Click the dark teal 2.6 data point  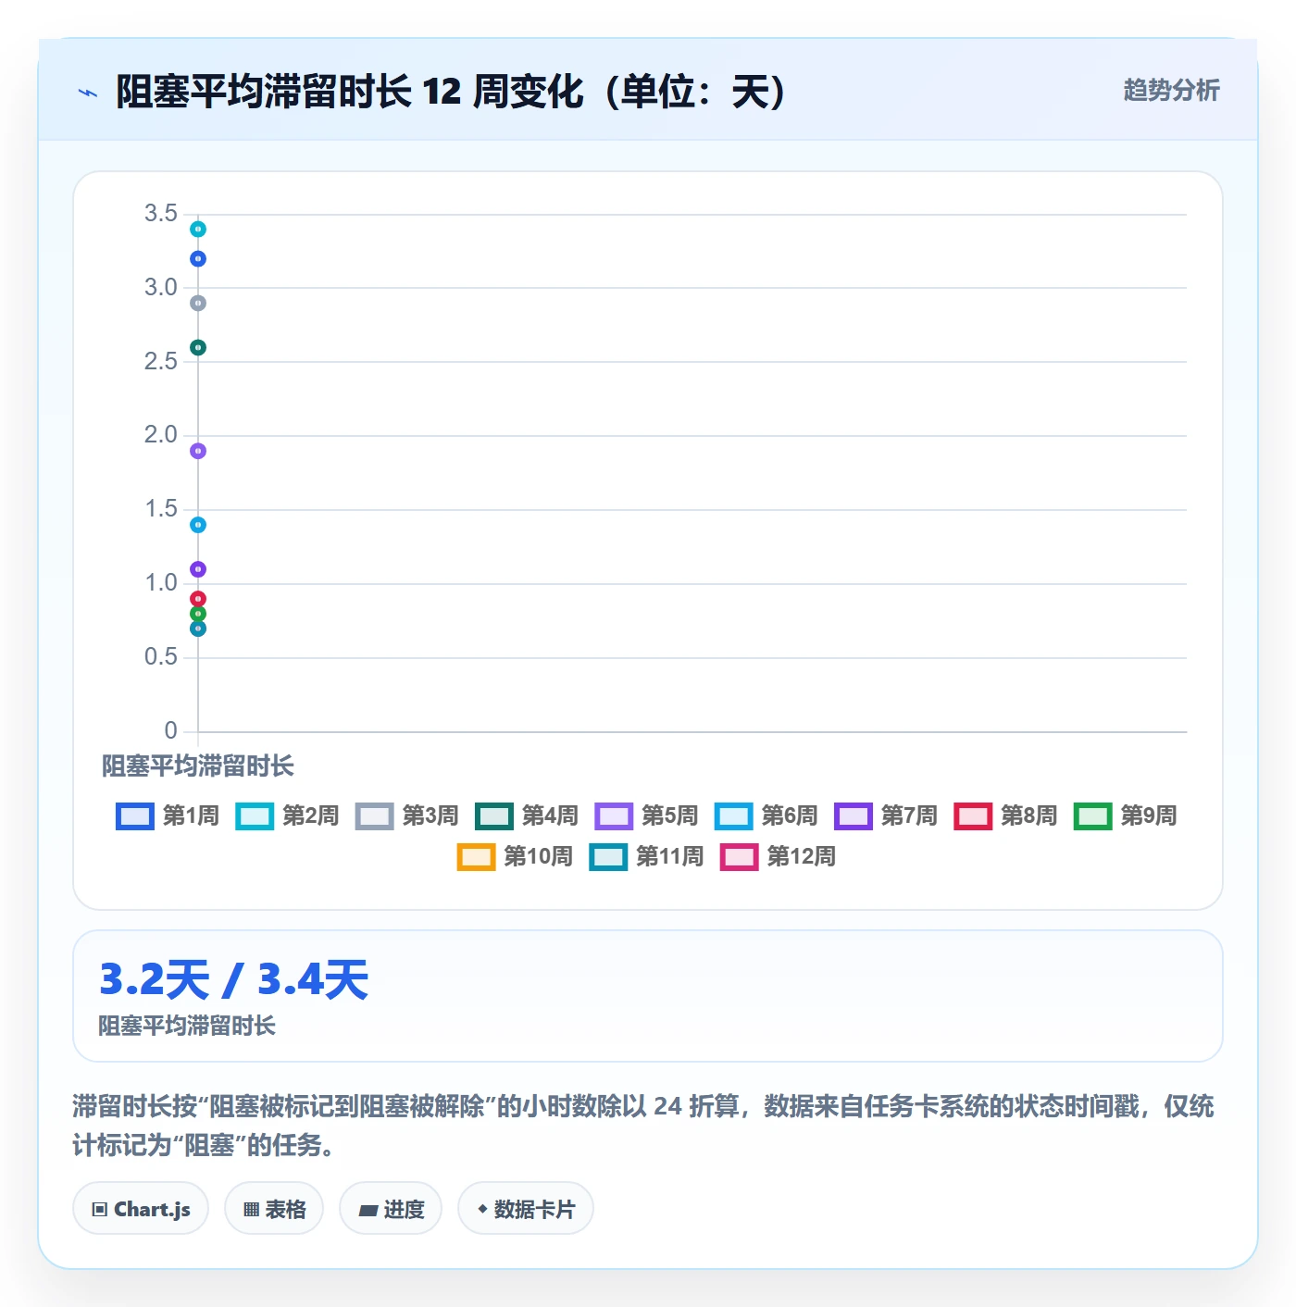[x=198, y=348]
